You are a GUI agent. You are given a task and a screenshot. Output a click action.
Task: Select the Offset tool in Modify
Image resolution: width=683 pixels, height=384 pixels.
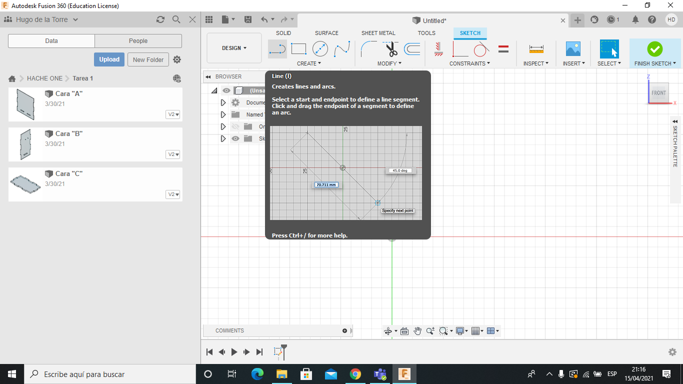[x=412, y=49]
